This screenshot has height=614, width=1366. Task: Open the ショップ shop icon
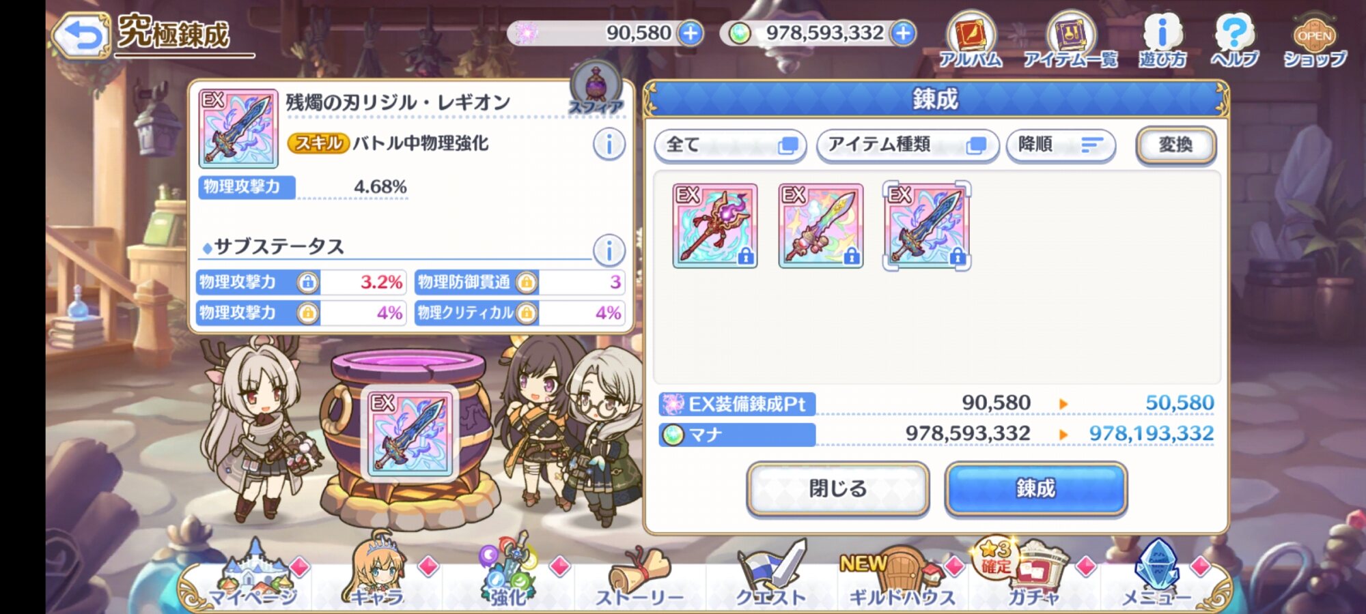(1315, 40)
